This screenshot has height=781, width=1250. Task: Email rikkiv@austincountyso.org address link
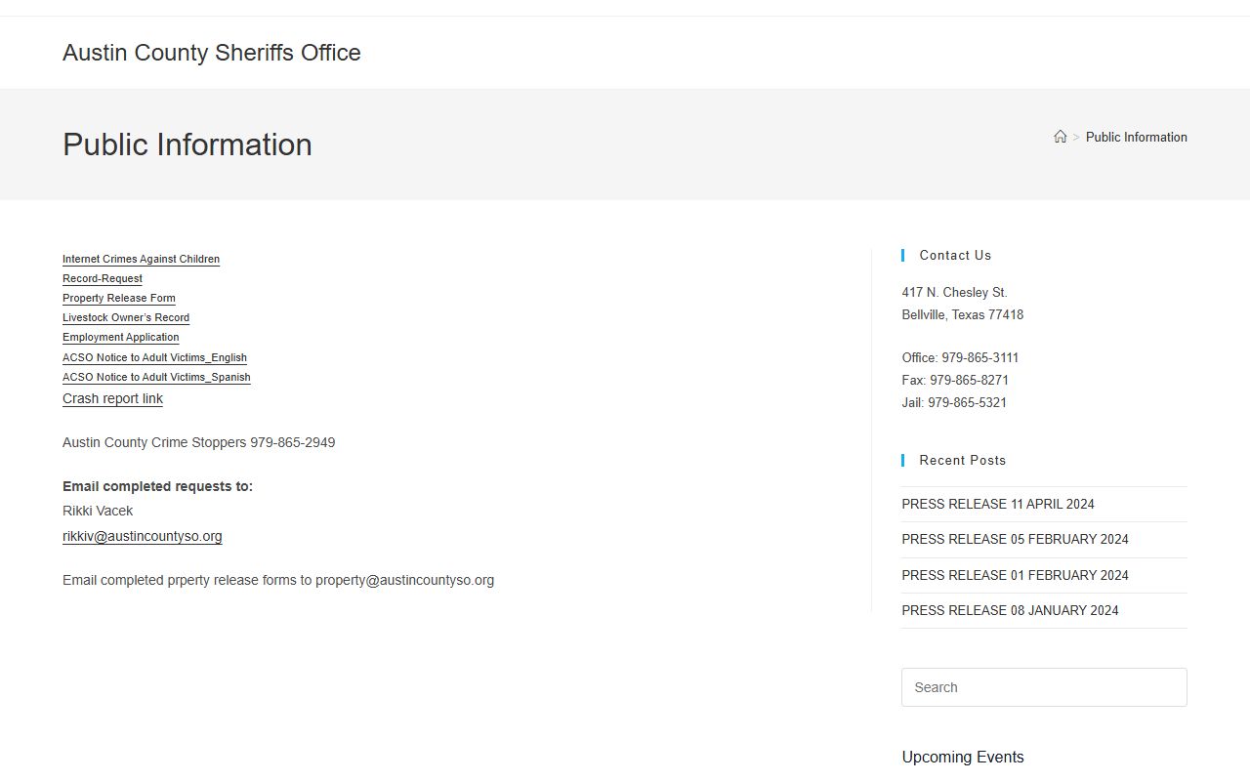click(143, 536)
